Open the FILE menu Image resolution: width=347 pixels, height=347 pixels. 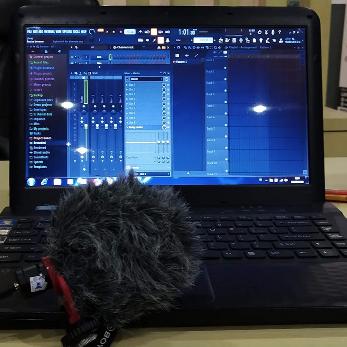tap(29, 31)
